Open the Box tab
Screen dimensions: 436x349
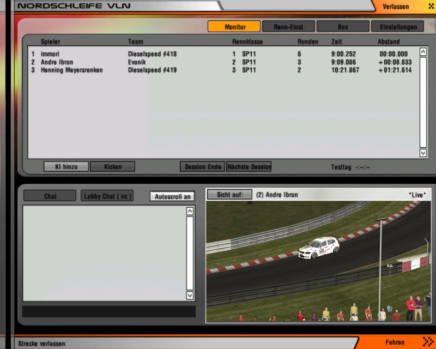pos(343,27)
